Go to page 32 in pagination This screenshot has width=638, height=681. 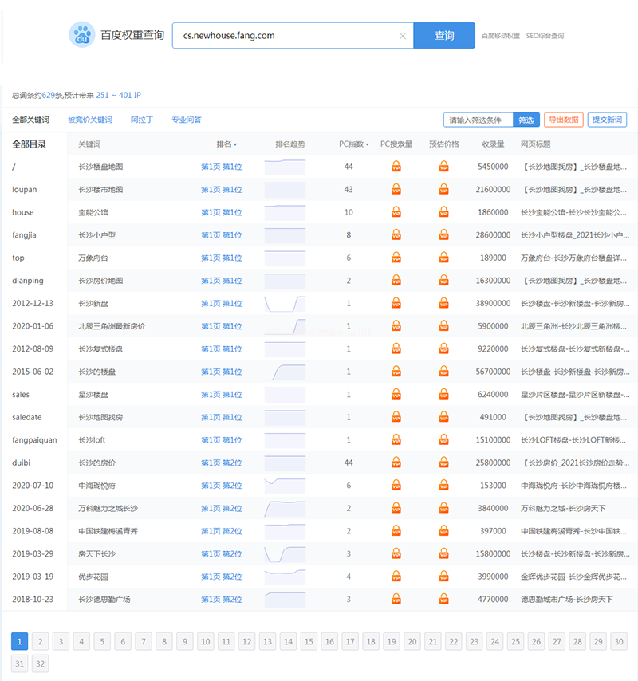click(x=41, y=663)
